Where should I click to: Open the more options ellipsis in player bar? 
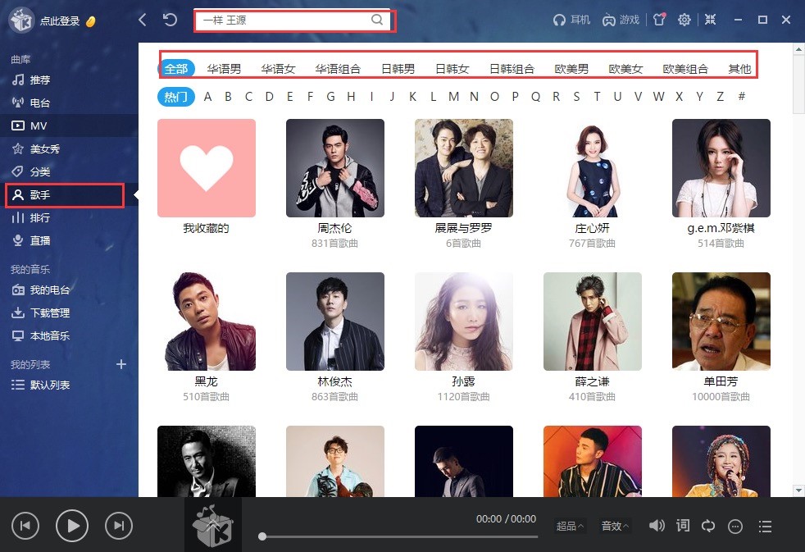click(x=735, y=527)
